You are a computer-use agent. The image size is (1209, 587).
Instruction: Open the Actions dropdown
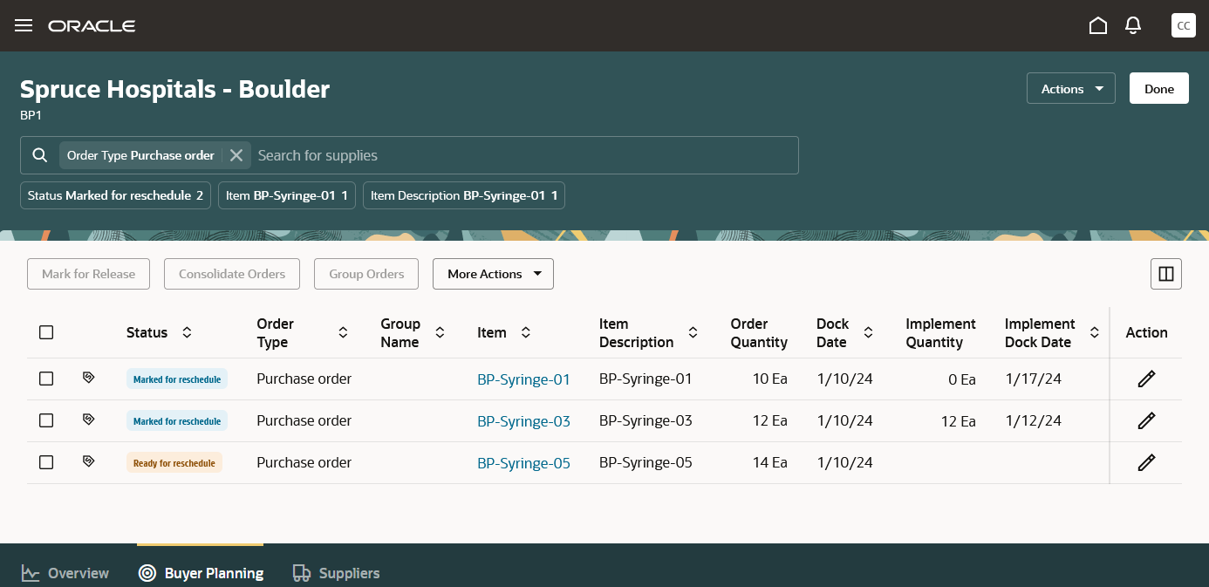click(x=1070, y=88)
